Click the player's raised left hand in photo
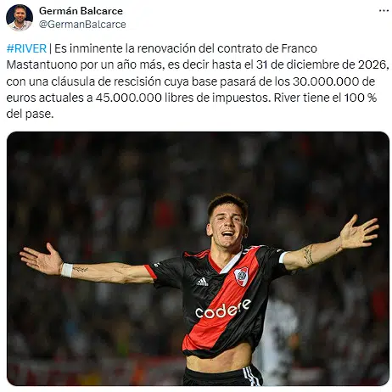The height and width of the screenshot is (392, 392). (359, 232)
